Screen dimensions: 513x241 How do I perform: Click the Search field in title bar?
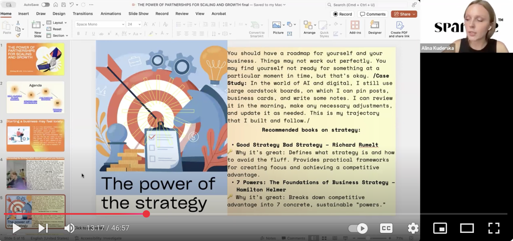coord(367,5)
